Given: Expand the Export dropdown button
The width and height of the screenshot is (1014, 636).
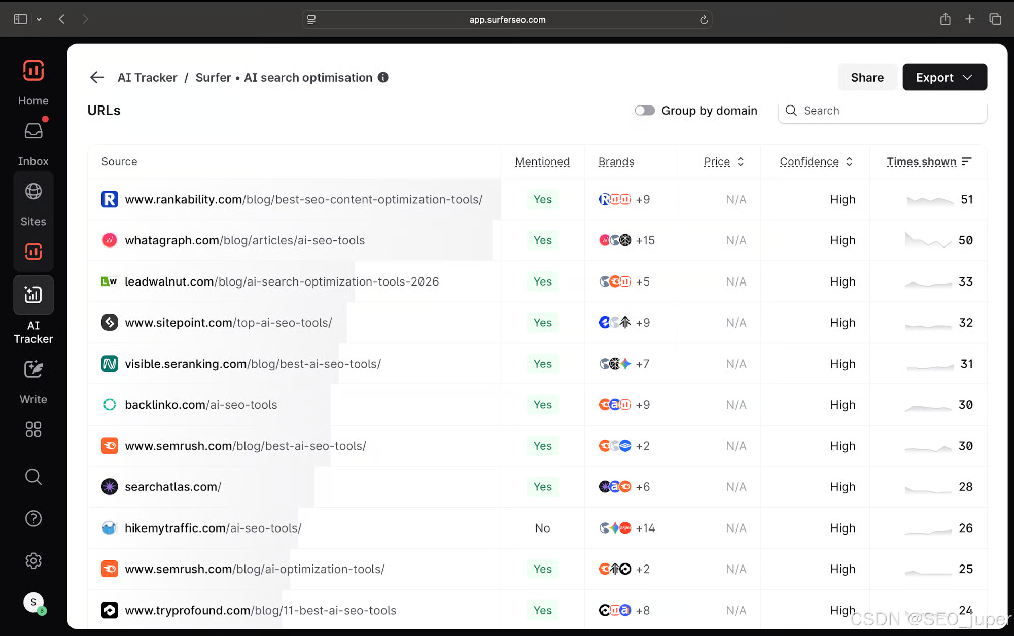Looking at the screenshot, I should point(945,77).
